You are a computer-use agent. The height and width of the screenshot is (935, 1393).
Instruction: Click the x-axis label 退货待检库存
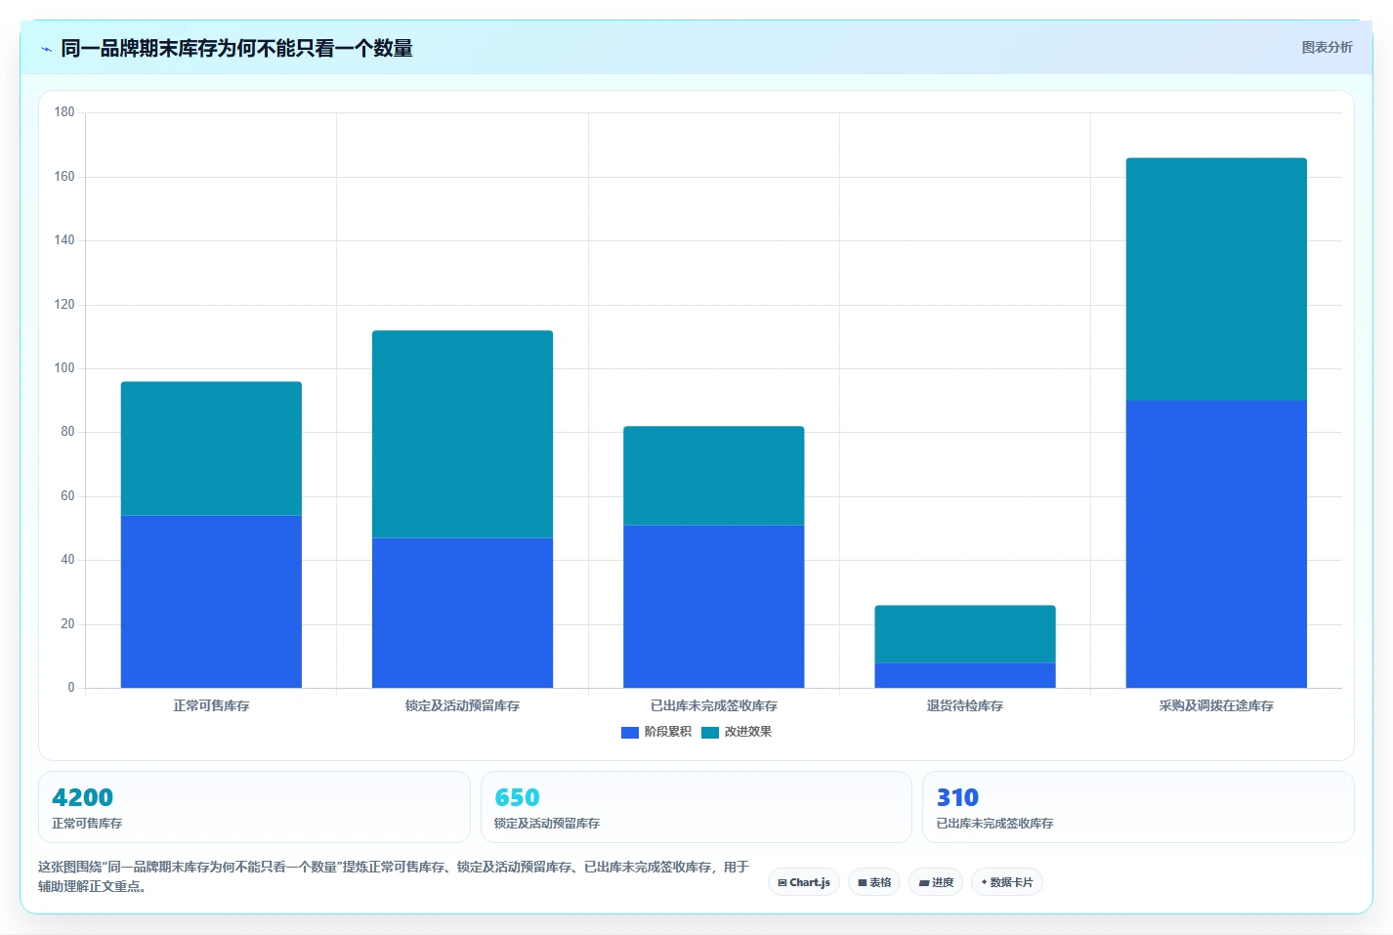(965, 705)
